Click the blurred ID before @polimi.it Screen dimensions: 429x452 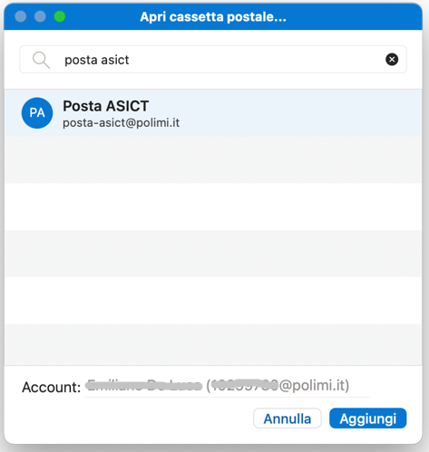click(245, 385)
